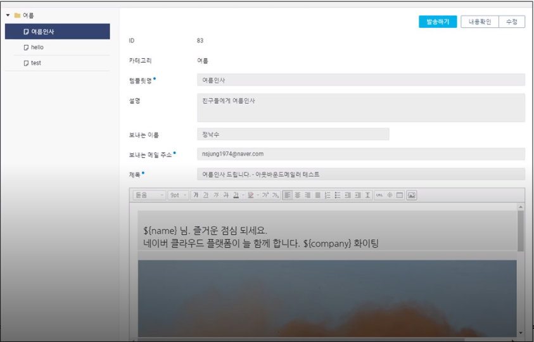Click the 보내는 메일 주소 email field
This screenshot has width=534, height=342.
pyautogui.click(x=360, y=154)
